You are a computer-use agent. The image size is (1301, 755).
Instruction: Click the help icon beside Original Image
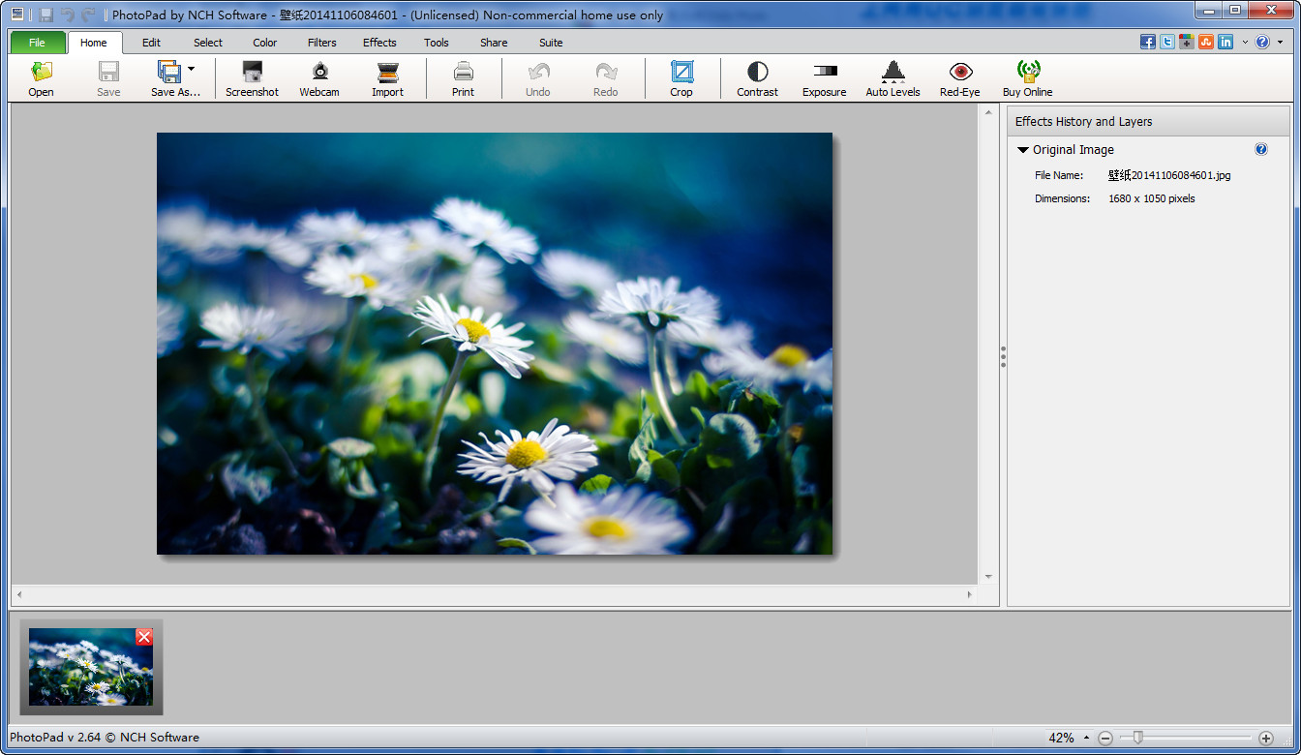[x=1261, y=149]
